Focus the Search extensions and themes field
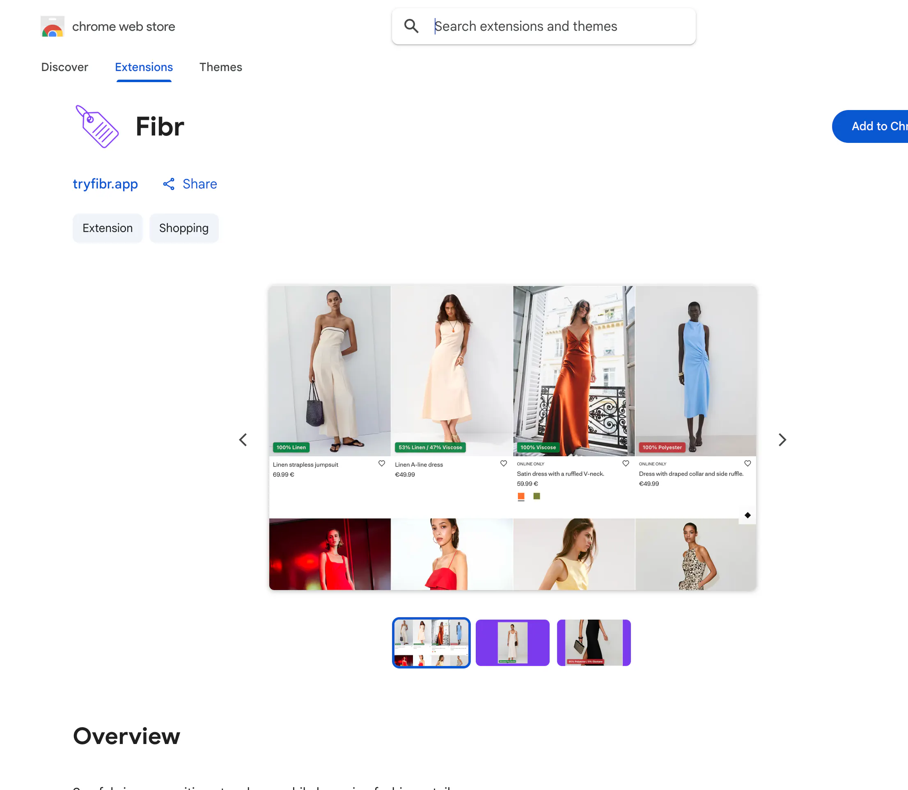Screen dimensions: 908x790 (x=543, y=26)
